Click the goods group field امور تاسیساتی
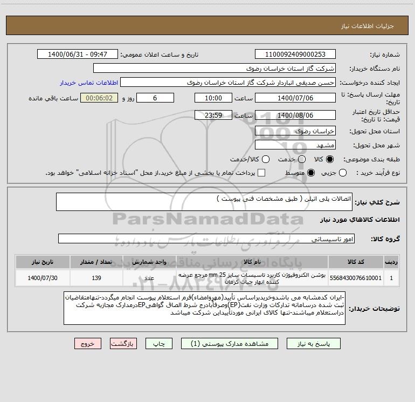 coord(206,239)
